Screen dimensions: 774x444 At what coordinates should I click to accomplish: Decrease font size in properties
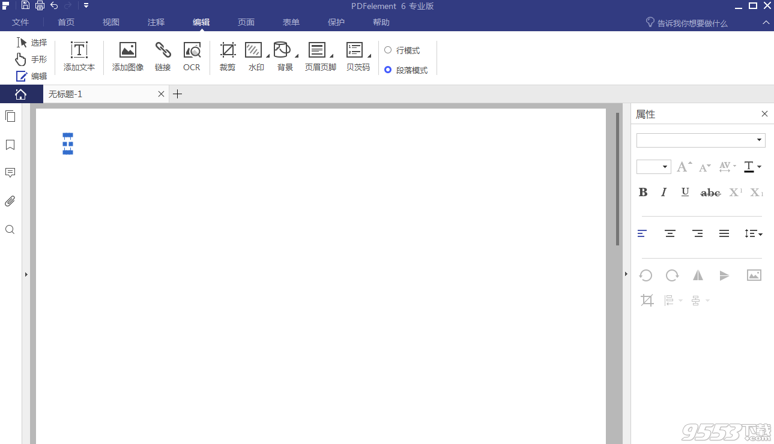[x=705, y=167]
